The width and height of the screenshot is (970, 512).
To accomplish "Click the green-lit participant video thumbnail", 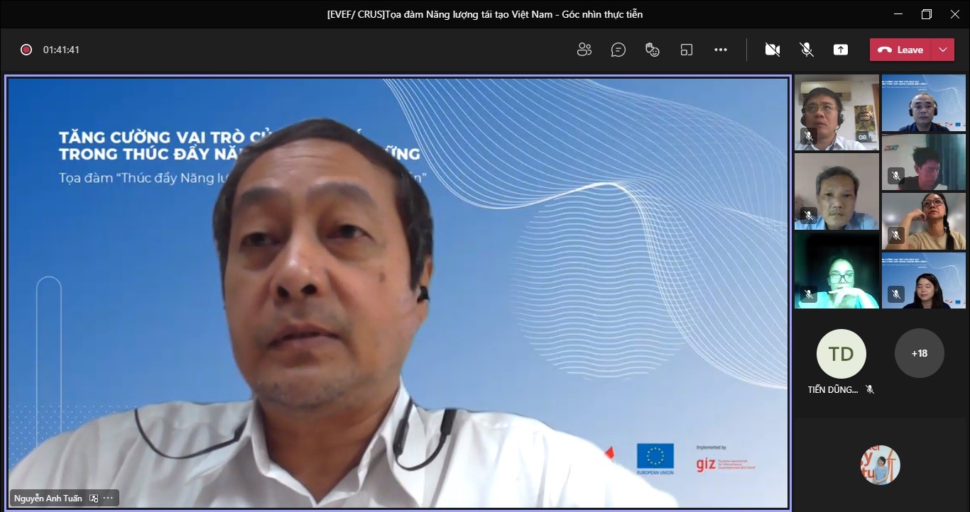I will coord(837,272).
